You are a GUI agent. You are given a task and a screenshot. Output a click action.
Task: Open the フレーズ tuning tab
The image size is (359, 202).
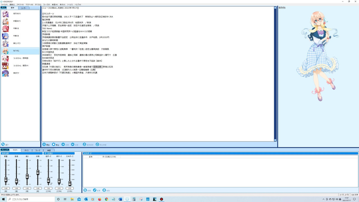[37, 150]
